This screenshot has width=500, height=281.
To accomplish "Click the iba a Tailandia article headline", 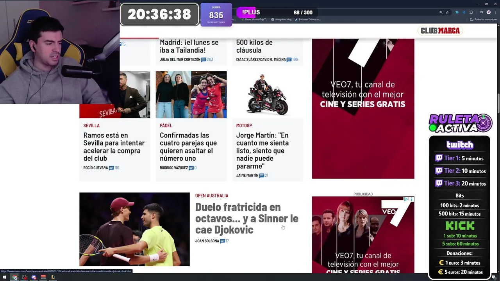I will (189, 46).
